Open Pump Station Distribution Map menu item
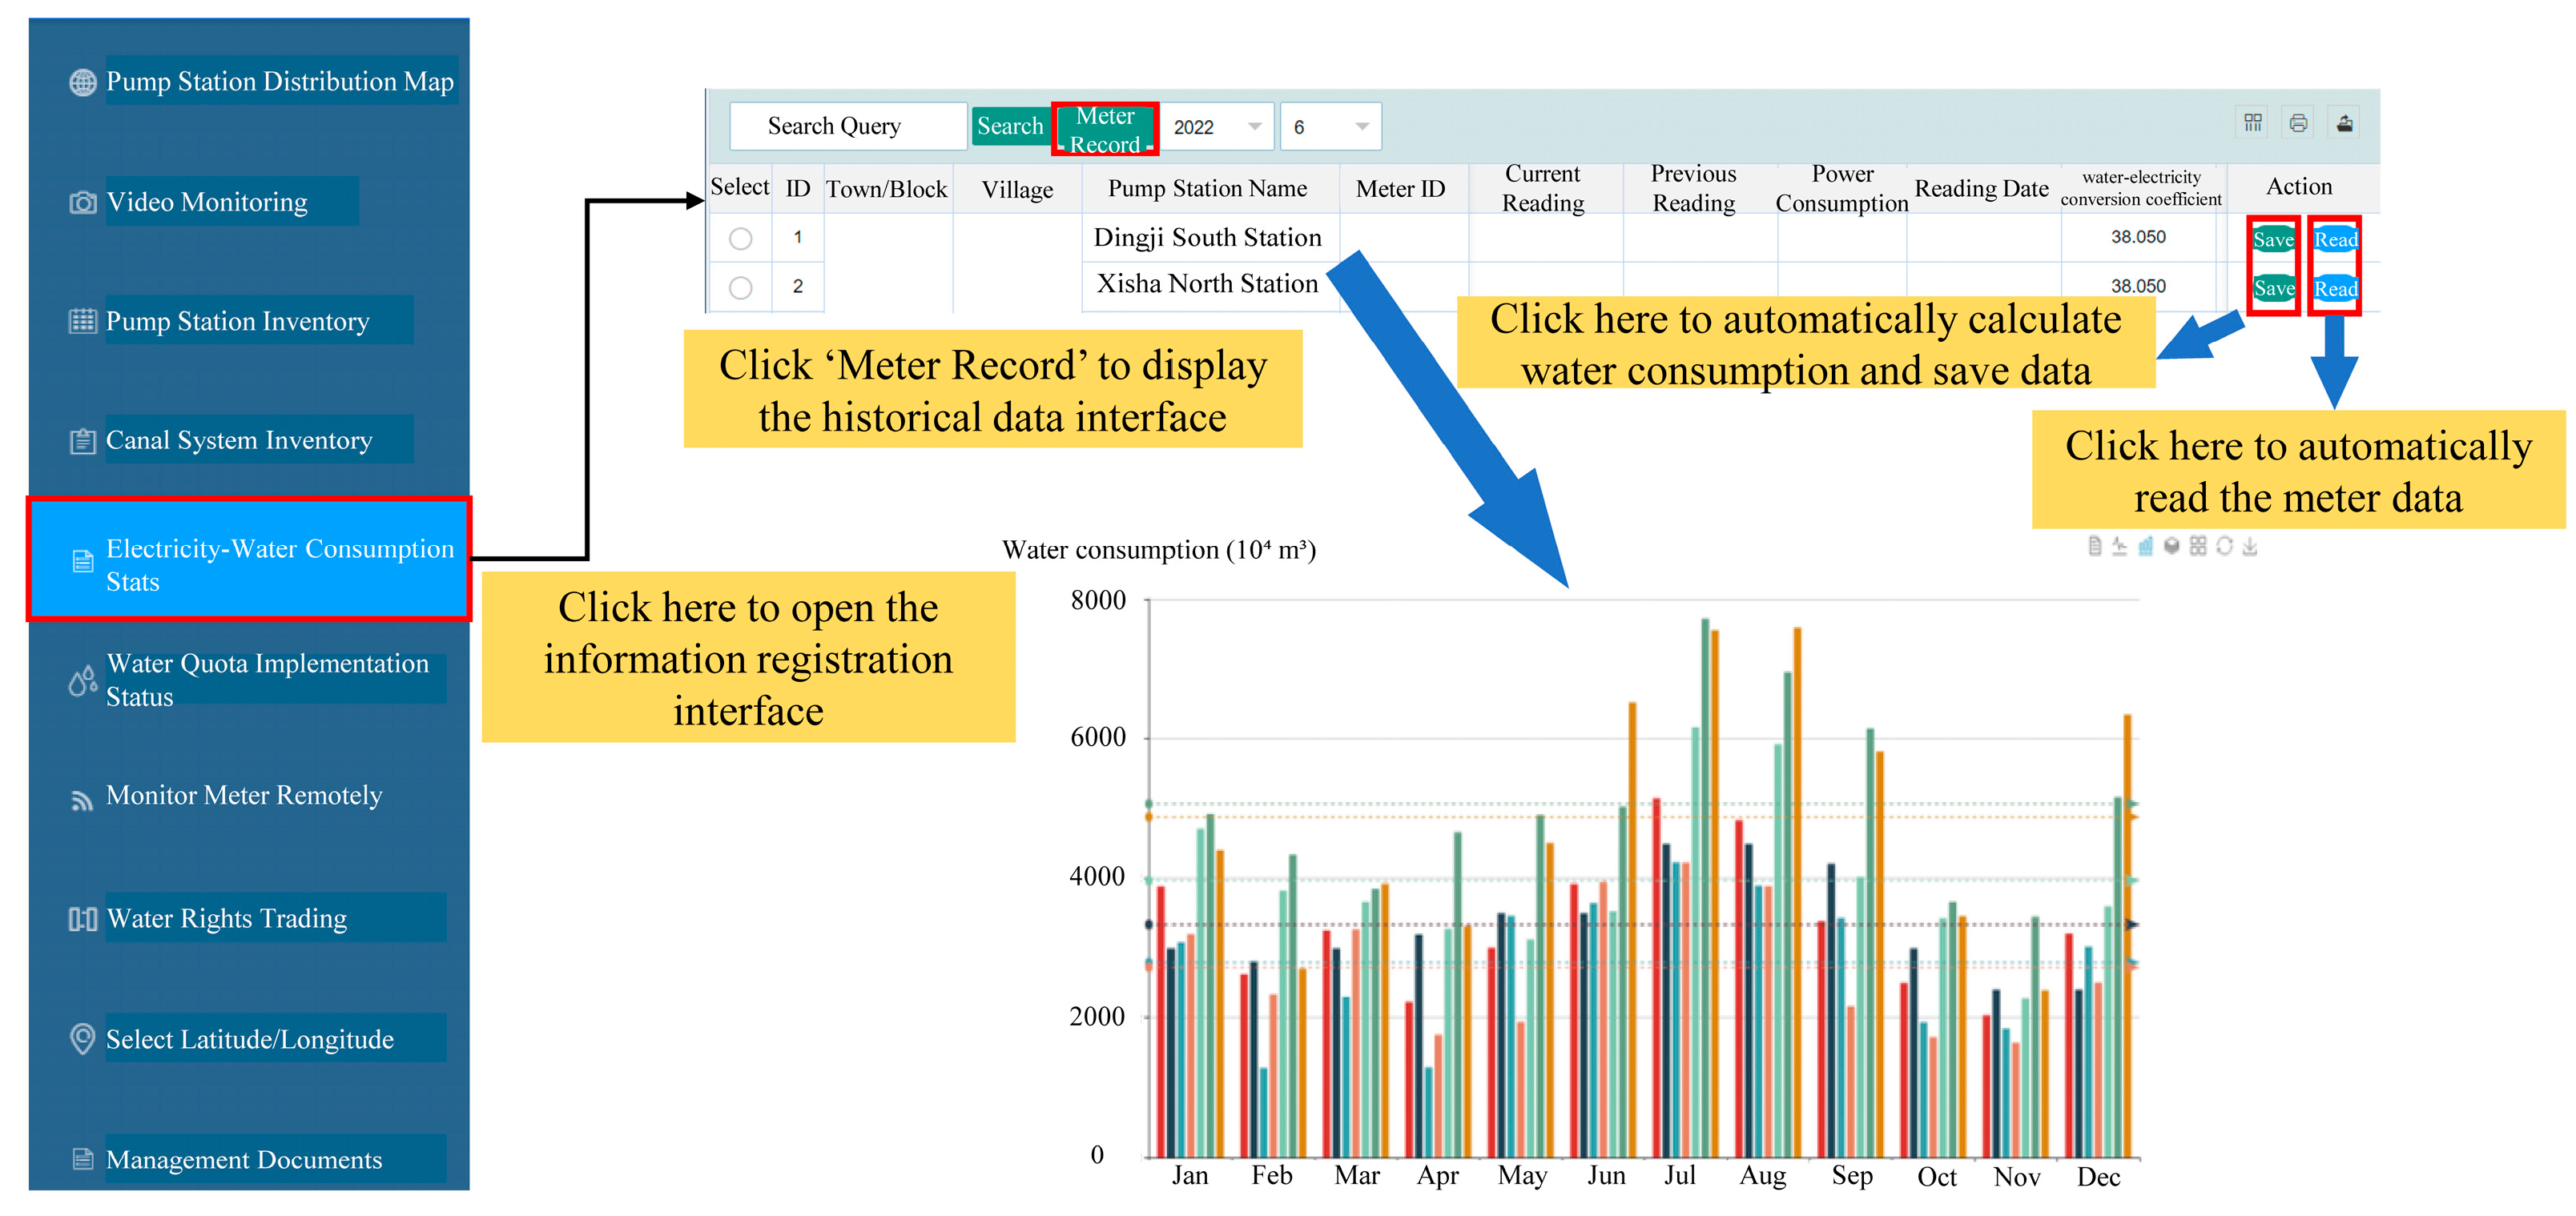Screen dimensions: 2576x1216 click(279, 81)
